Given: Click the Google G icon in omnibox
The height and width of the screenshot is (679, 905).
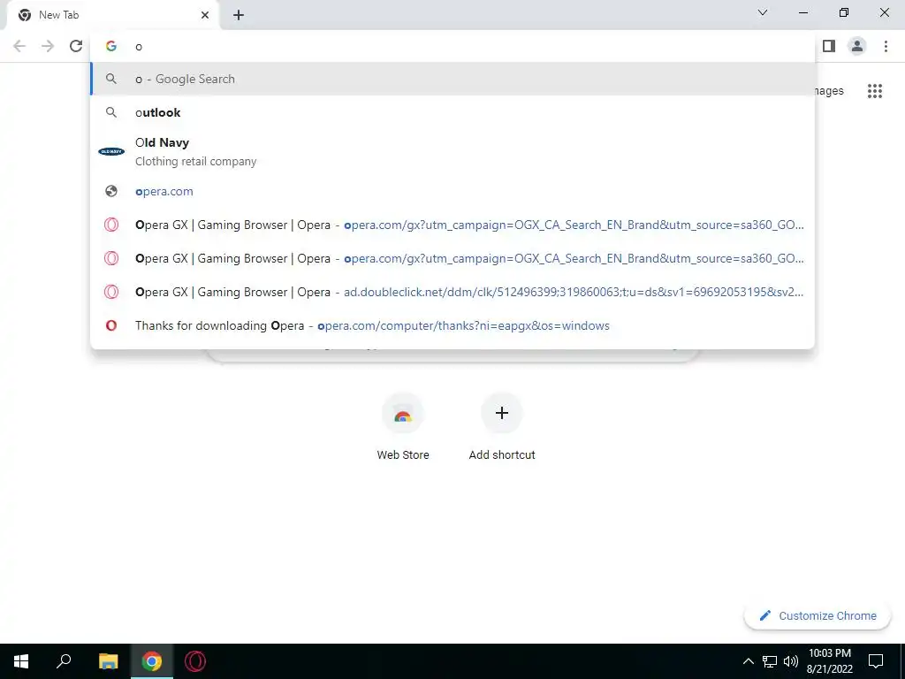Looking at the screenshot, I should coord(111,46).
